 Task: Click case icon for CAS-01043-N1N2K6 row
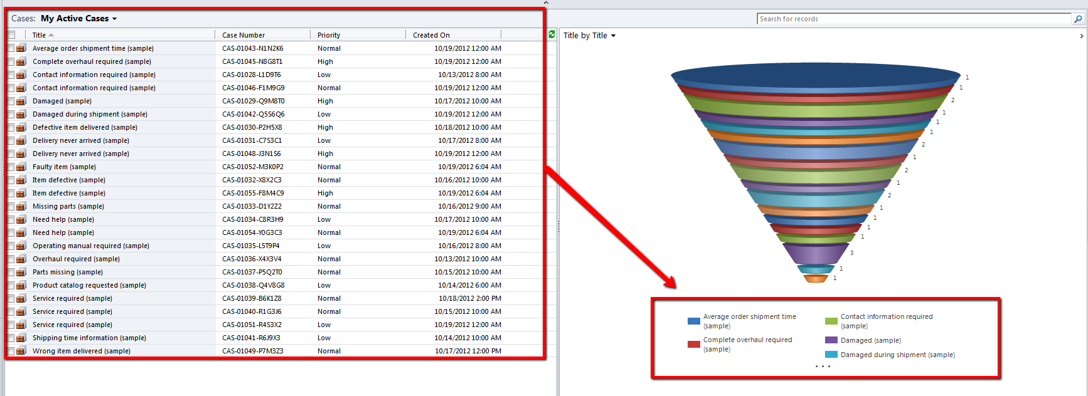coord(21,48)
